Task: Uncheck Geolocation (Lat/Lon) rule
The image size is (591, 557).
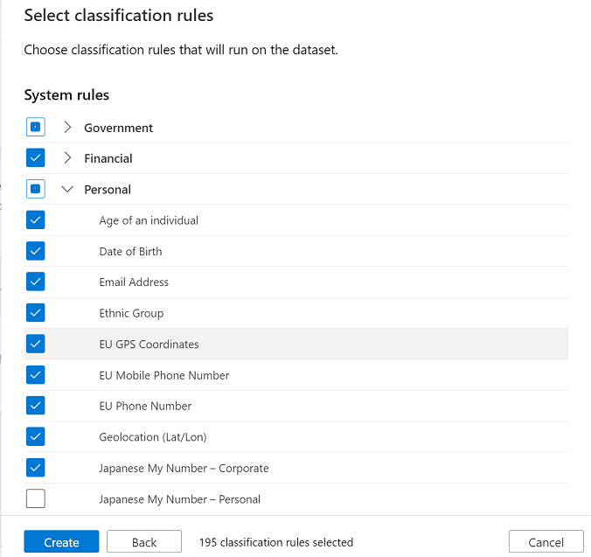Action: point(36,436)
